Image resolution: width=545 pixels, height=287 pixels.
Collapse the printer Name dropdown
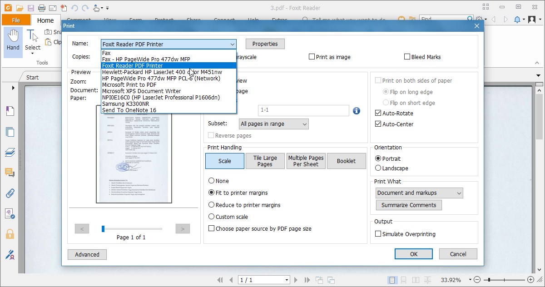pyautogui.click(x=232, y=44)
